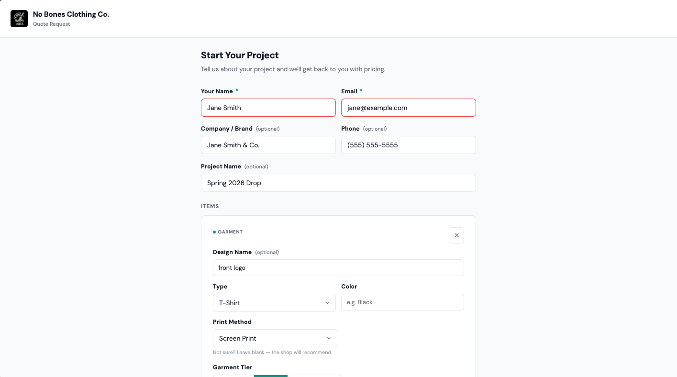Open the Screen Print method dropdown
Screen dimensions: 677x377
click(x=275, y=338)
